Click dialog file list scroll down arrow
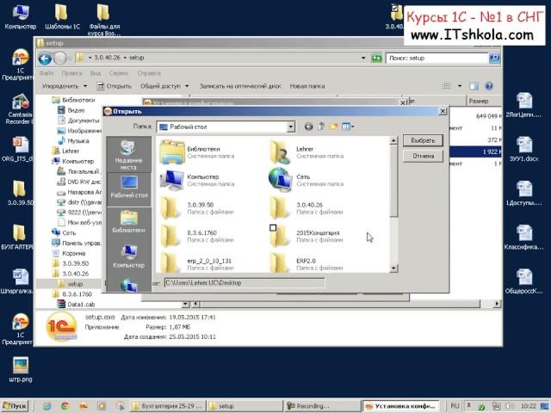Image resolution: width=551 pixels, height=413 pixels. click(x=393, y=268)
